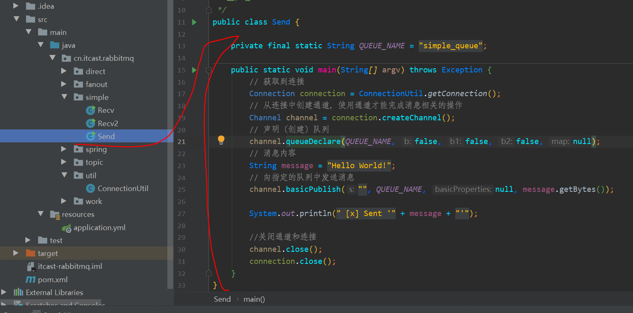Collapse the util package

point(64,175)
